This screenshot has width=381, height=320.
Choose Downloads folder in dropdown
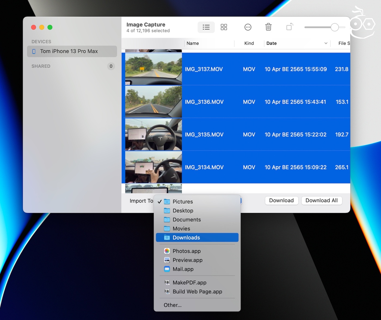click(x=186, y=237)
